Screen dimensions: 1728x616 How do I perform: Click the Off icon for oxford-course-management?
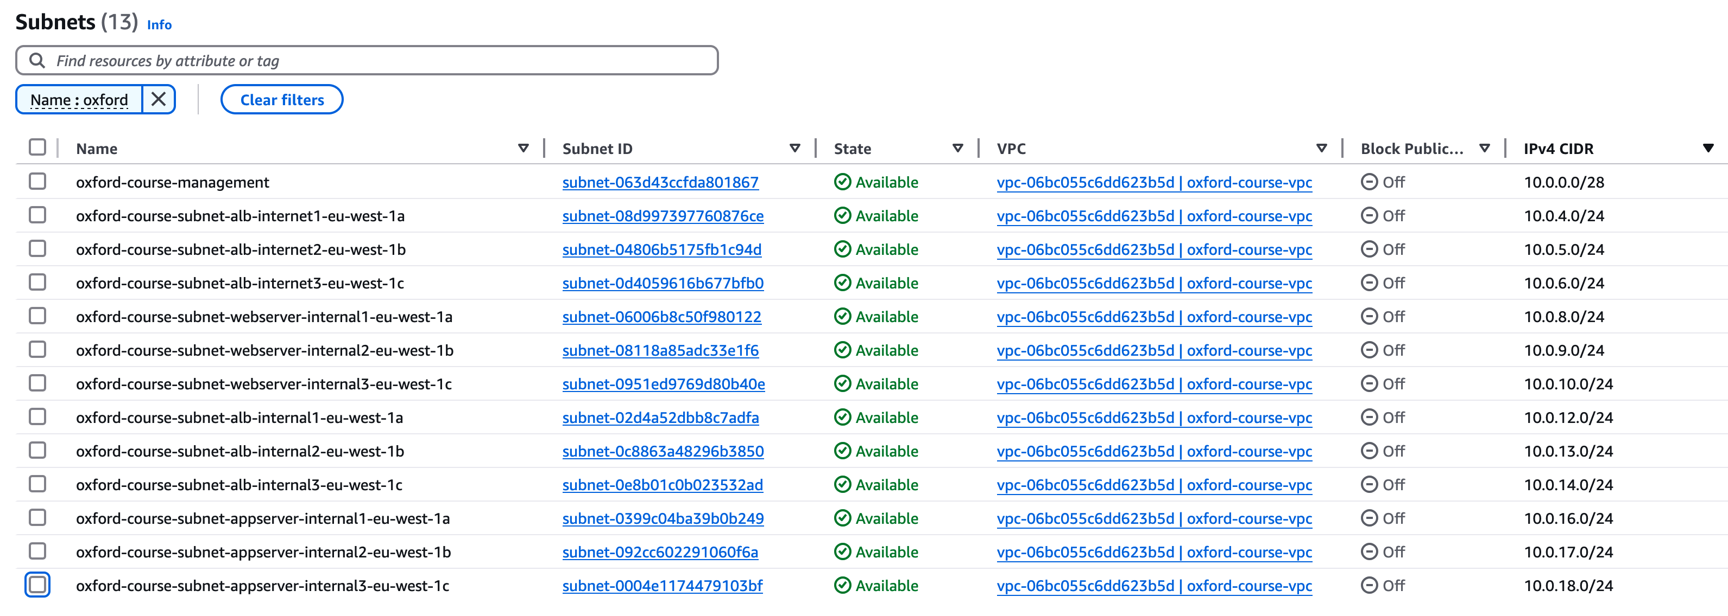[1368, 182]
